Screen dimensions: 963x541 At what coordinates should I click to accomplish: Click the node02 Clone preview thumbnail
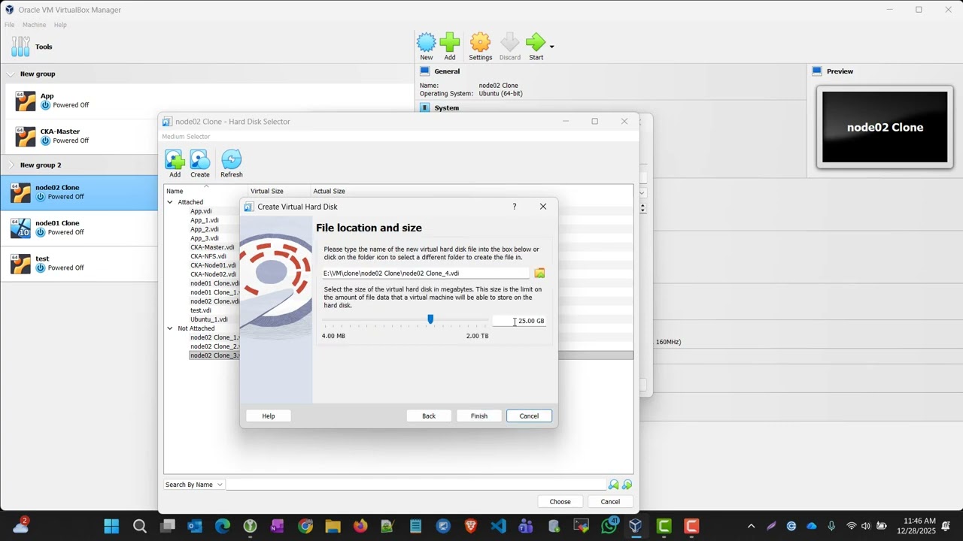coord(885,127)
